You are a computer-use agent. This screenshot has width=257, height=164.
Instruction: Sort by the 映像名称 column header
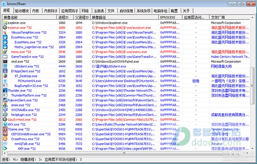(x=30, y=18)
